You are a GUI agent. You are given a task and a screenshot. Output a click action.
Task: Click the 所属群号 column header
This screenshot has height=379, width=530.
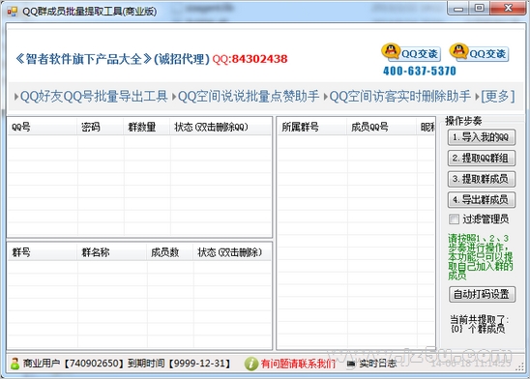click(312, 127)
